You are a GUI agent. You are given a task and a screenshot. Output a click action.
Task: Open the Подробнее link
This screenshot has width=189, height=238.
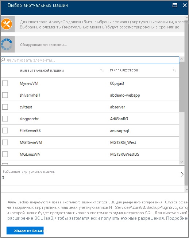(177, 218)
